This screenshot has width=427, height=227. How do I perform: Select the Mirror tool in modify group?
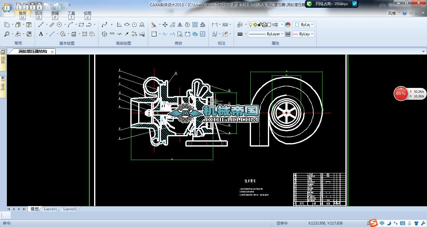click(180, 25)
